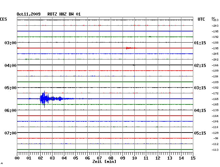Screen dimensions: 220x167
Task: Click the 13 minute tick label
Action: [170, 158]
